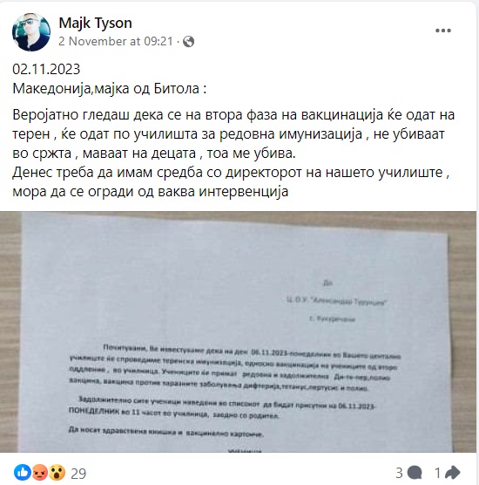This screenshot has height=485, width=479.
Task: Open the attached letter photo
Action: (x=238, y=331)
